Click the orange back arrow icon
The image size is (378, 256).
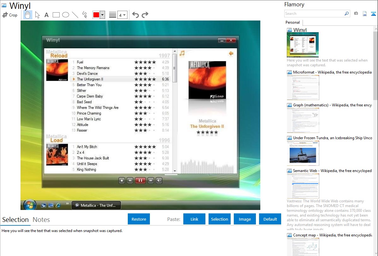click(231, 53)
